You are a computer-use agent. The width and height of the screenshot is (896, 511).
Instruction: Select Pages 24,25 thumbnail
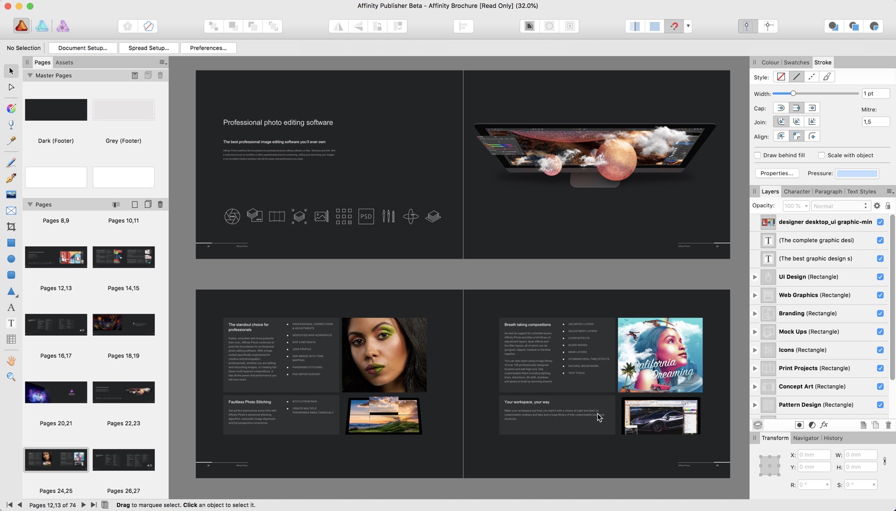[56, 460]
